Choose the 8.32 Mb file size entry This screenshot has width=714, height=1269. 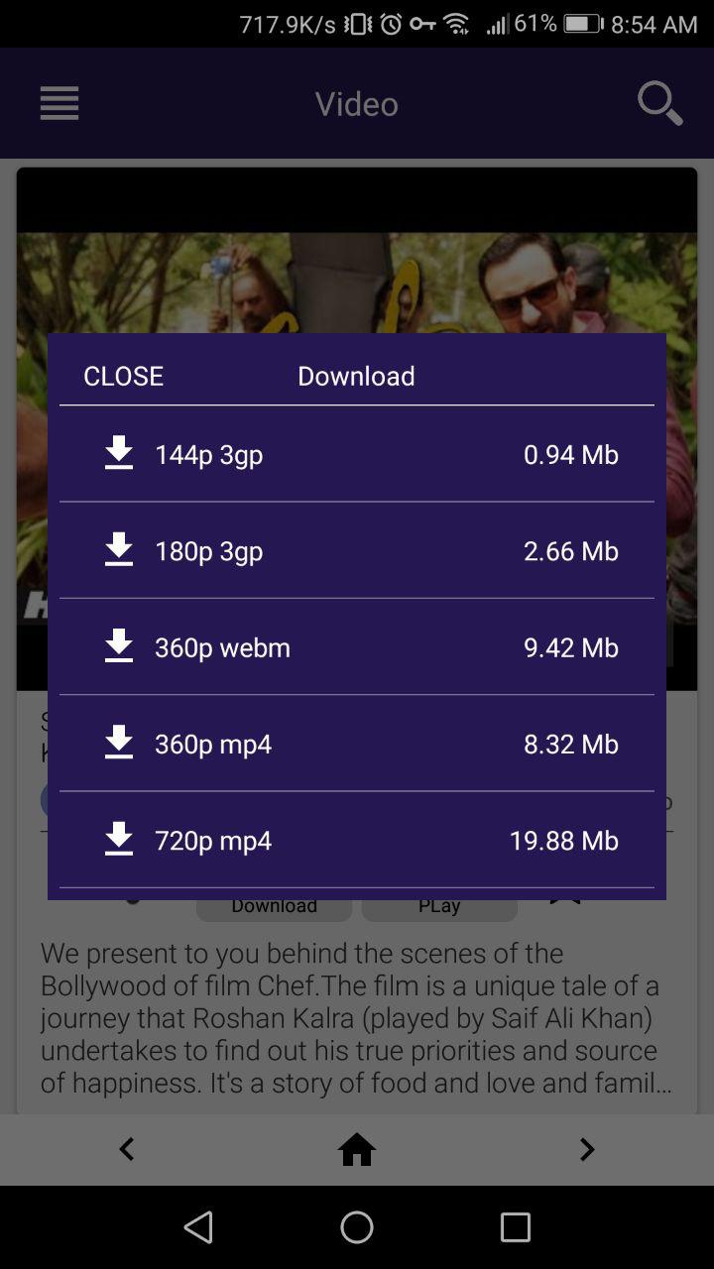(571, 744)
